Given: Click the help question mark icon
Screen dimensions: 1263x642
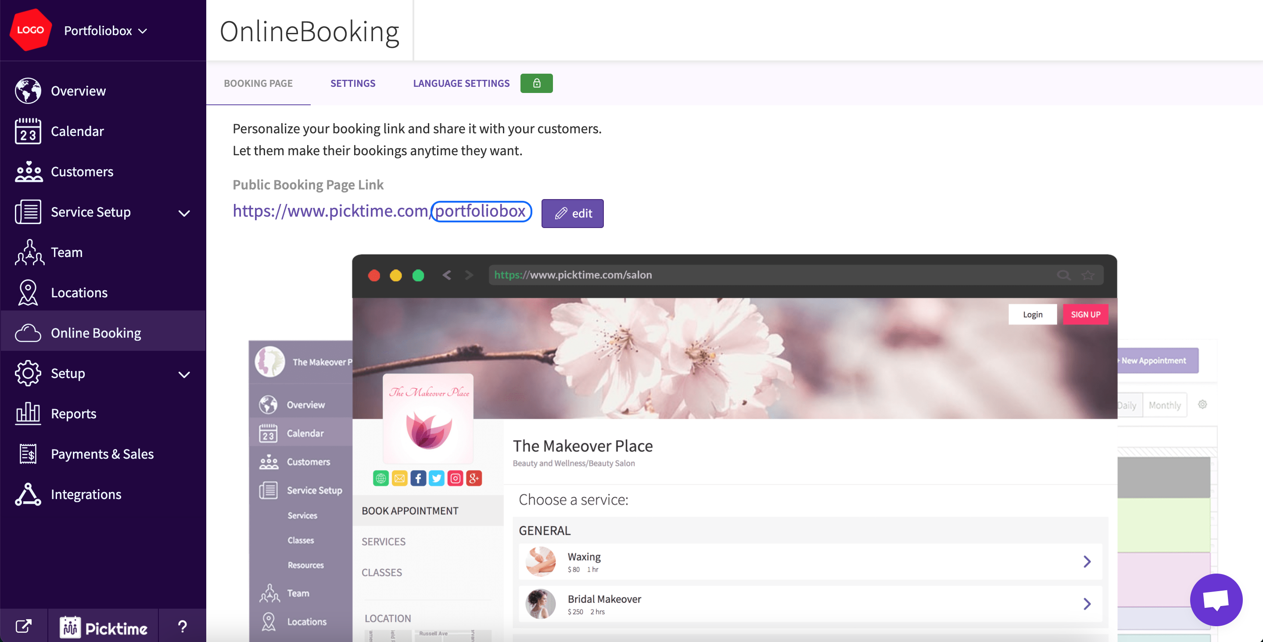Looking at the screenshot, I should pos(182,626).
